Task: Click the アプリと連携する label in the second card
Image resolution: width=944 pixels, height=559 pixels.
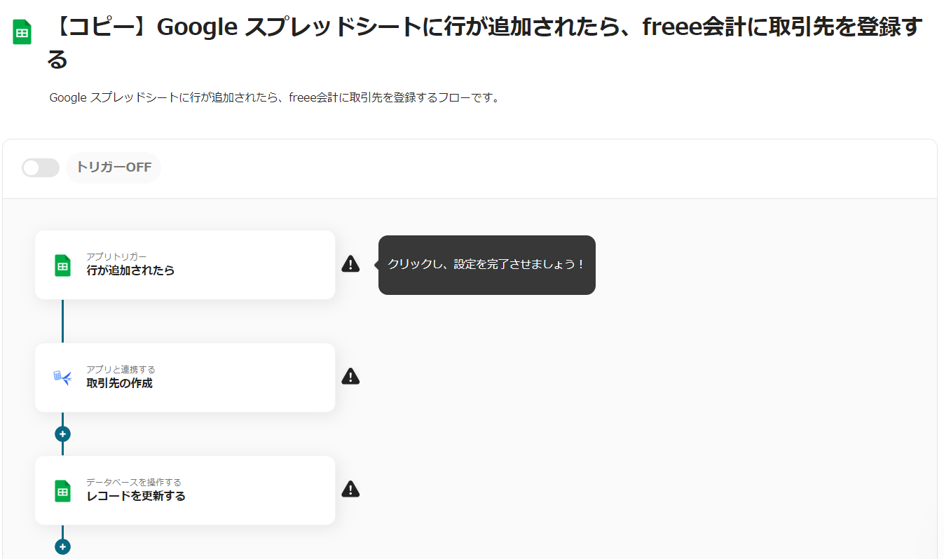Action: tap(121, 369)
